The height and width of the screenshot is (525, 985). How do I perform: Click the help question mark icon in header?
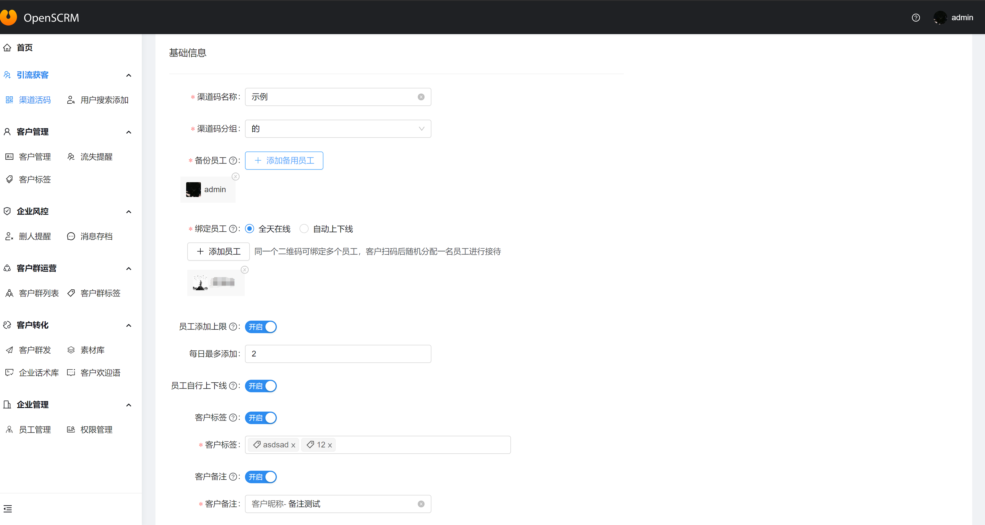(x=915, y=18)
